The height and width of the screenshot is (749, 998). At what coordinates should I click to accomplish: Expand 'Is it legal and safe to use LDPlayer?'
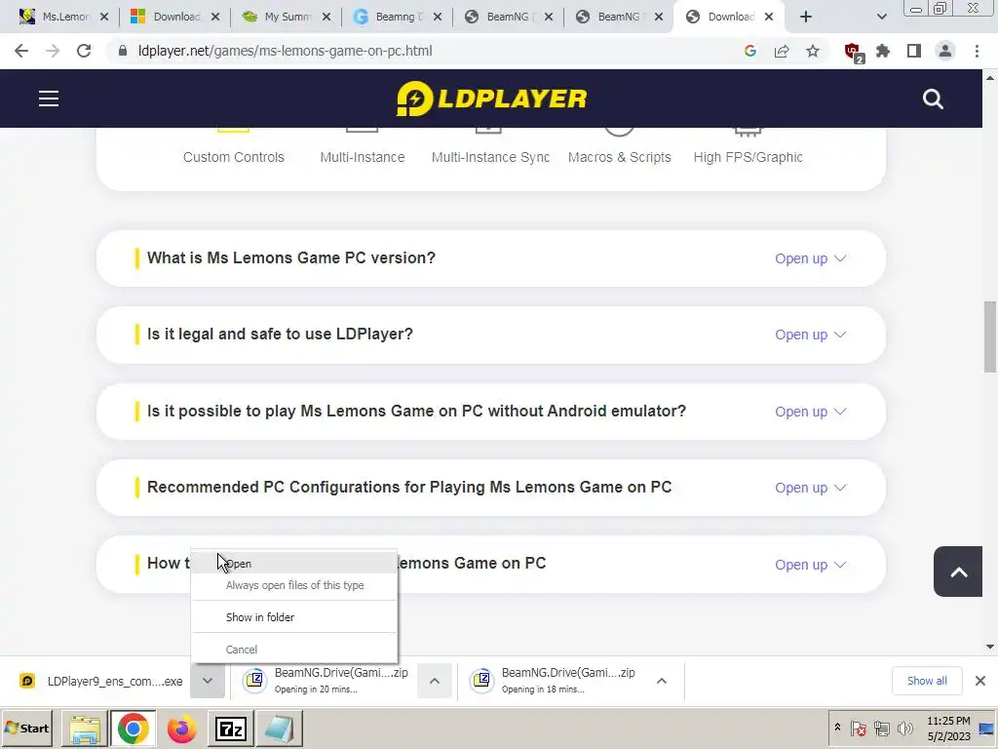(x=810, y=335)
